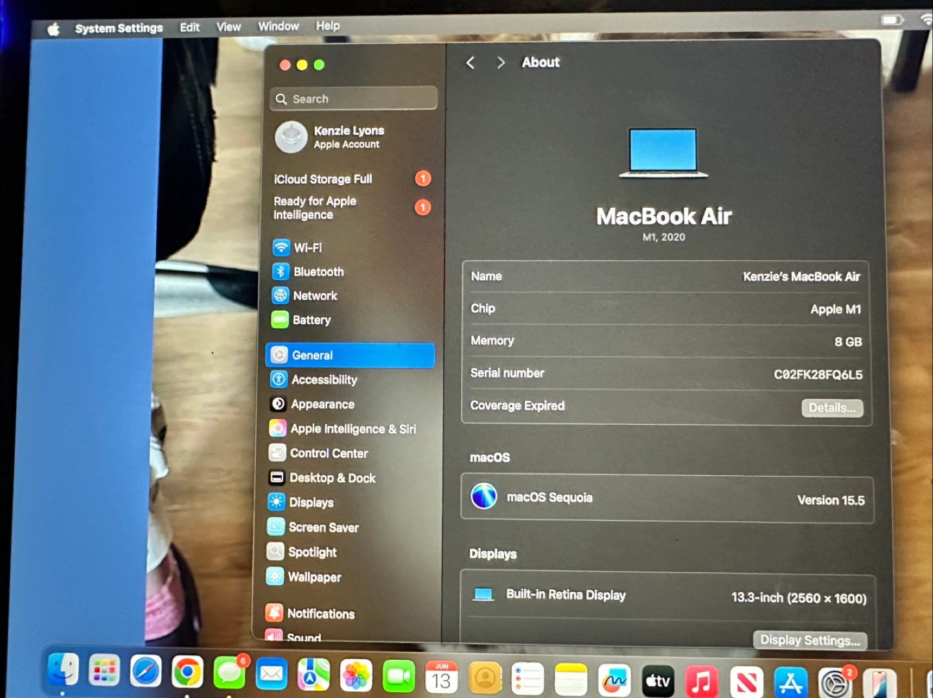Go back with the left chevron

coord(470,63)
